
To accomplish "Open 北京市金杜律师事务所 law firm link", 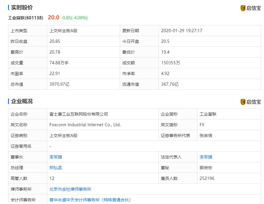I will (x=70, y=189).
